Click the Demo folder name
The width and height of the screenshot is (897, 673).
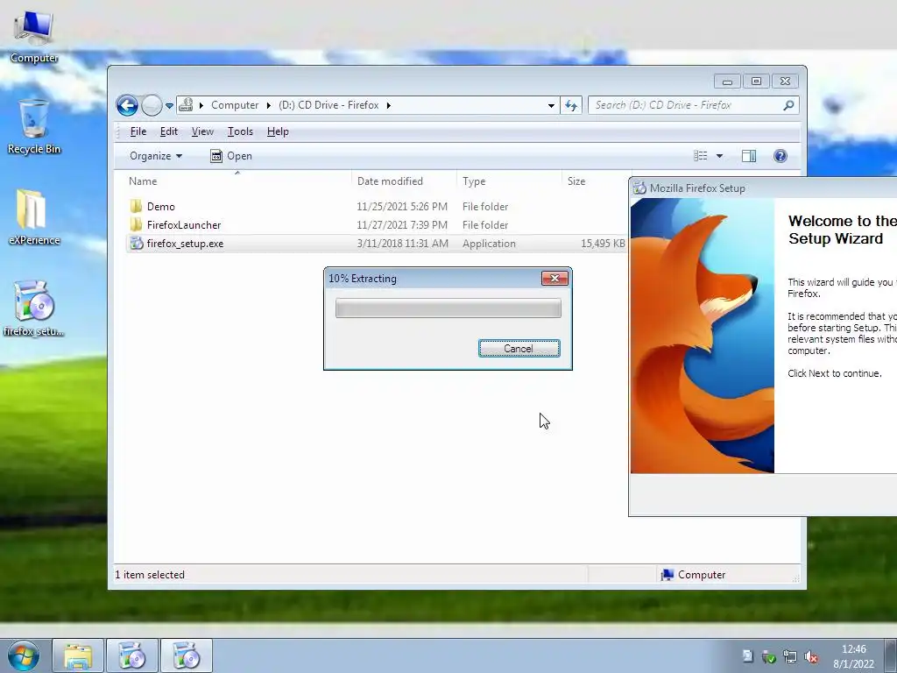161,207
